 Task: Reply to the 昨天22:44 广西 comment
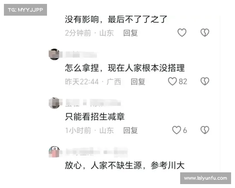pyautogui.click(x=138, y=82)
